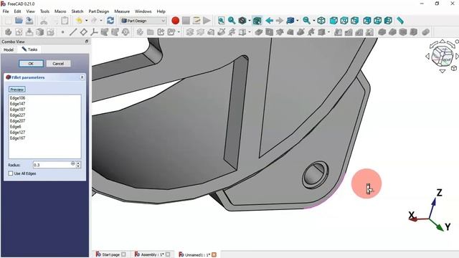Click the Hole tool icon

tap(269, 32)
